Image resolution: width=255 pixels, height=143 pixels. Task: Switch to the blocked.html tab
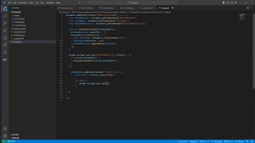pyautogui.click(x=87, y=8)
